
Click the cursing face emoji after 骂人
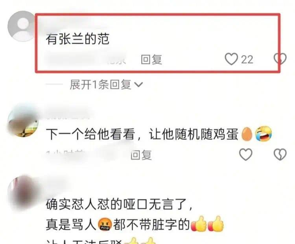point(105,225)
